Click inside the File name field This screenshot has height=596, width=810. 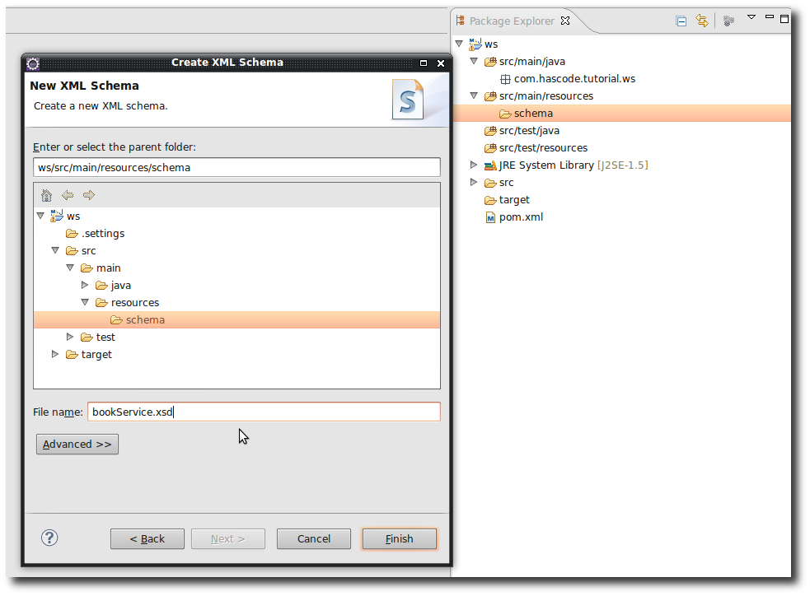(x=264, y=412)
